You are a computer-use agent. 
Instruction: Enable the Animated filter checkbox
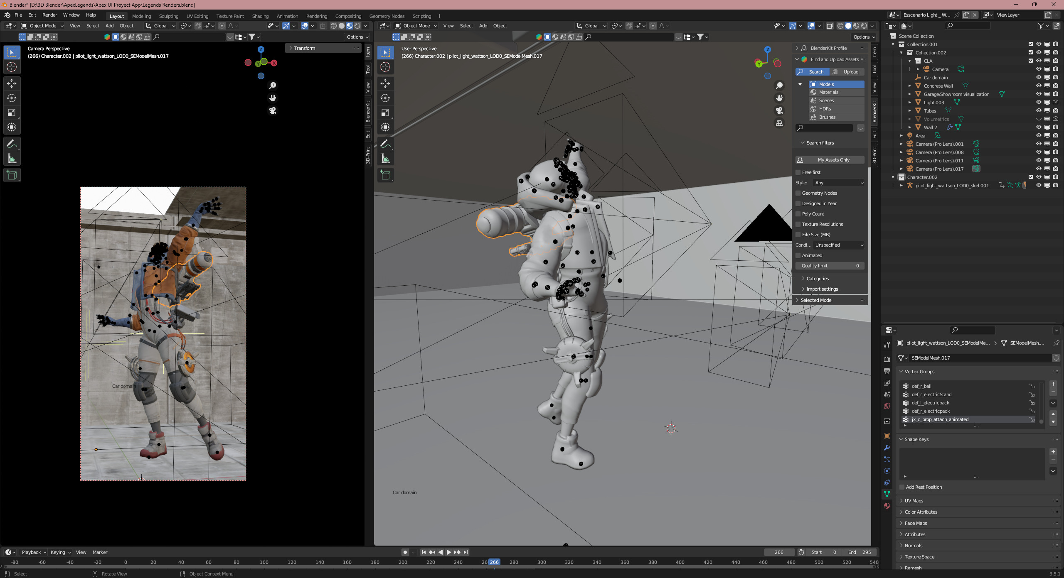(798, 255)
